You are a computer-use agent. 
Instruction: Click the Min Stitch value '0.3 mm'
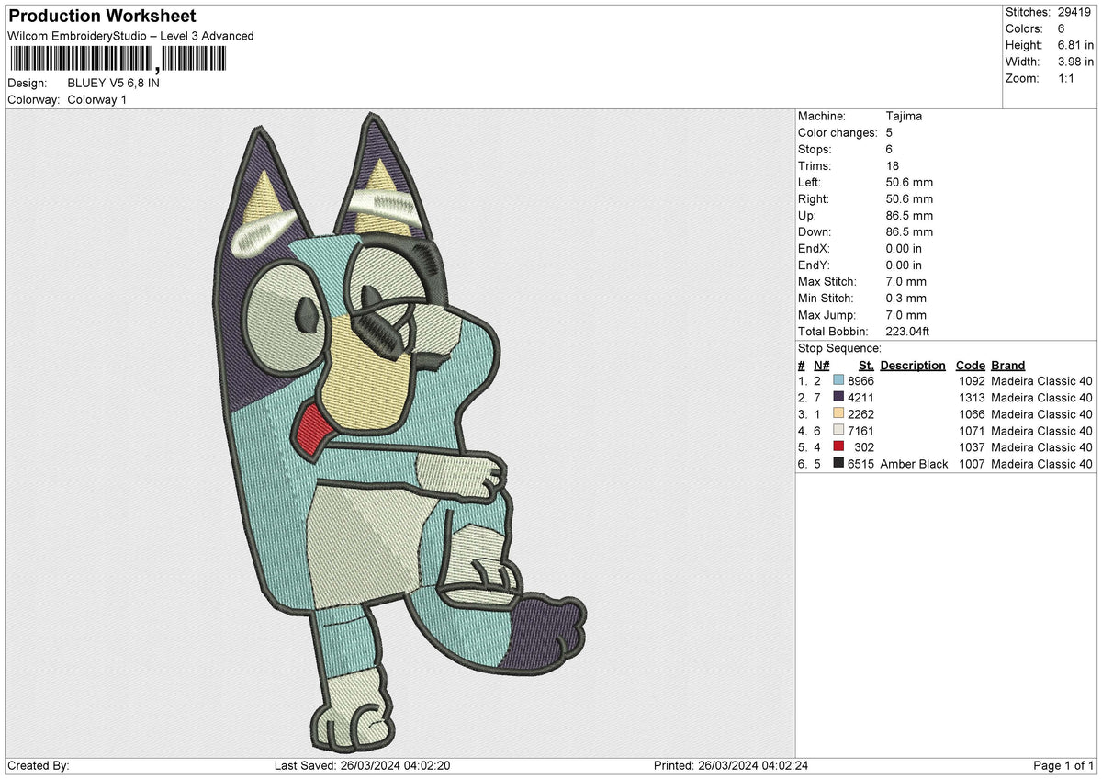point(906,299)
